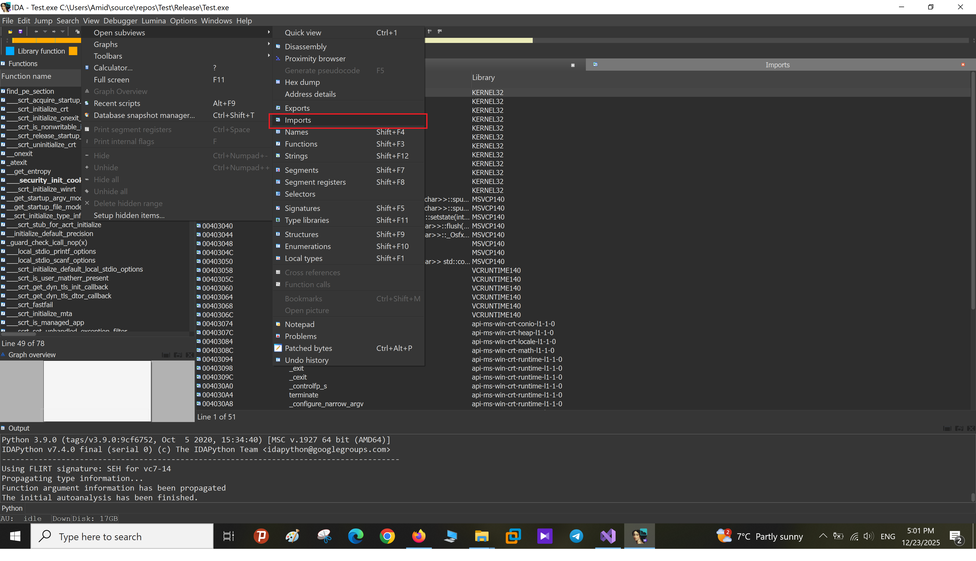Viewport: 976px width, 561px height.
Task: Select Imports from Open subviews
Action: coord(297,120)
